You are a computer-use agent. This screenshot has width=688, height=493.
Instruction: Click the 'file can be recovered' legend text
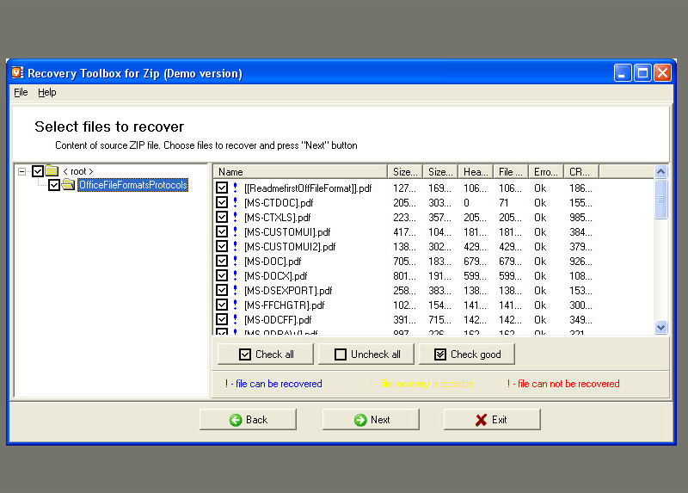tap(273, 384)
